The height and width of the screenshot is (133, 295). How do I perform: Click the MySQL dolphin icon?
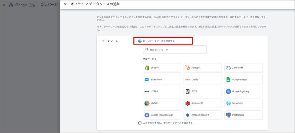(147, 103)
